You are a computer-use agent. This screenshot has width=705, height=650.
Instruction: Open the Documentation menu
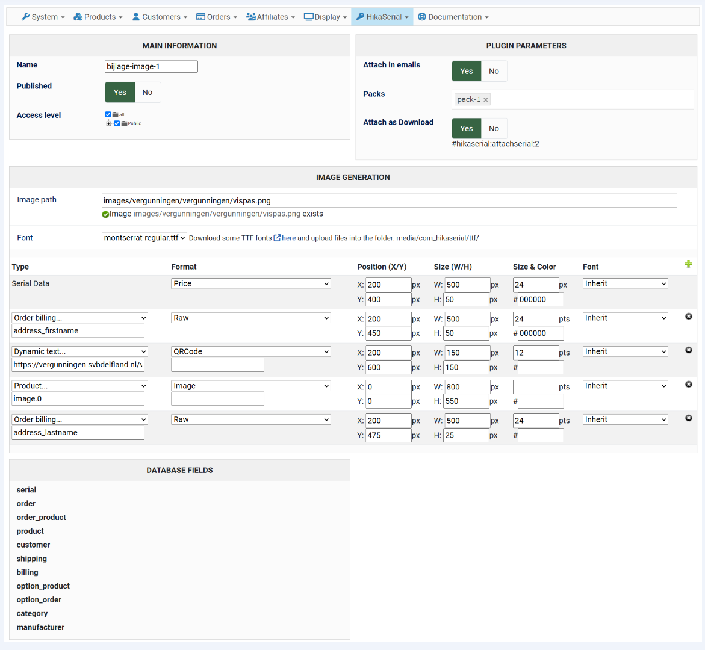click(x=453, y=17)
